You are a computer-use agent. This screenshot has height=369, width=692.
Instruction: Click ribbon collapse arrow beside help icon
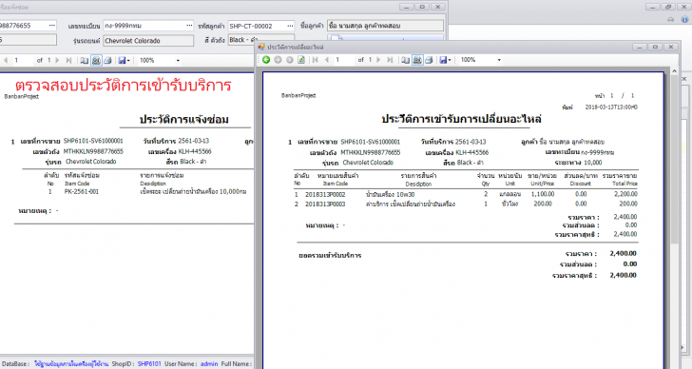tap(671, 19)
